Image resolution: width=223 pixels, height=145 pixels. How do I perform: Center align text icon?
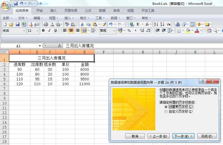point(71,30)
